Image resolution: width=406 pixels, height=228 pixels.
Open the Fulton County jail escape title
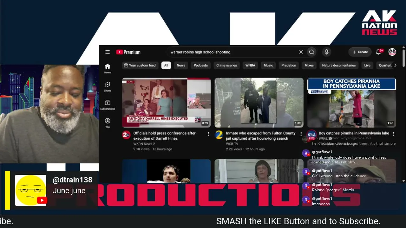(x=260, y=136)
